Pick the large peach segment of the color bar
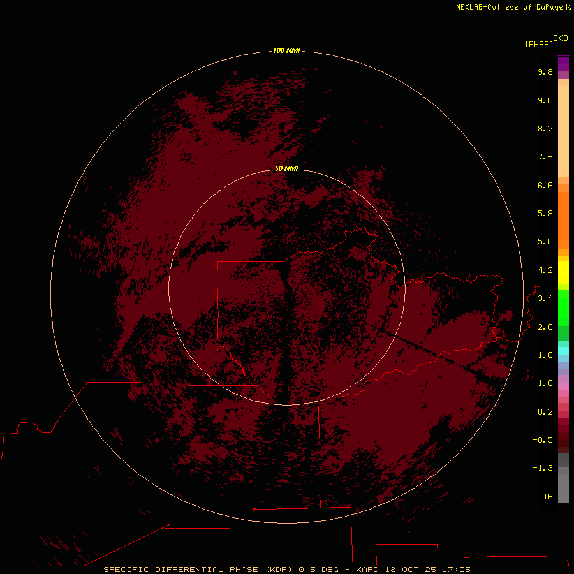Screen dimensions: 574x574 click(563, 131)
